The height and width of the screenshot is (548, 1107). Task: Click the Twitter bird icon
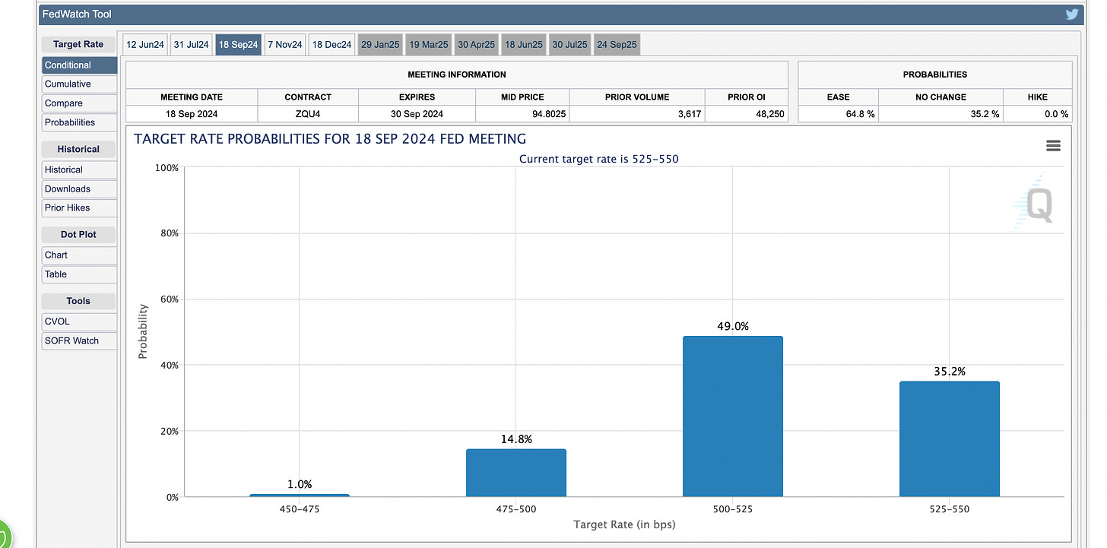click(1071, 14)
